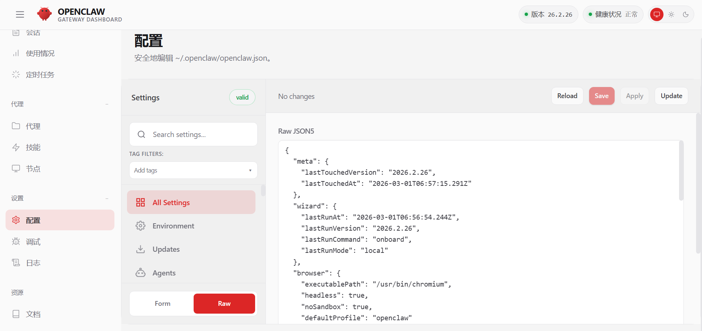The width and height of the screenshot is (702, 331).
Task: Switch to dark theme moon icon
Action: pyautogui.click(x=686, y=14)
